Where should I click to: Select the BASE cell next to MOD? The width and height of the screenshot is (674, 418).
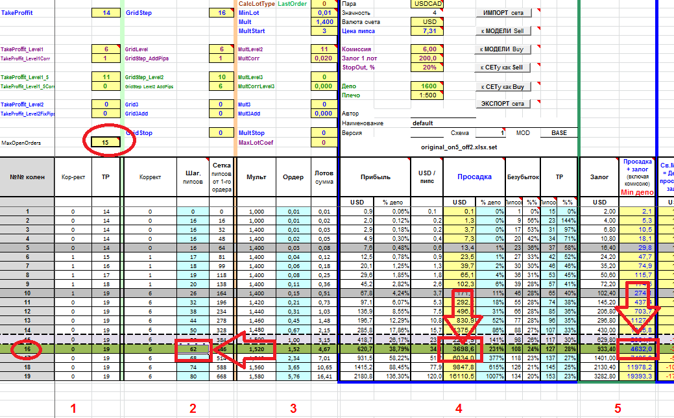pos(559,133)
